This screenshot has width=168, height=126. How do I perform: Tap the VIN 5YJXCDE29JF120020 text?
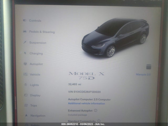pyautogui.click(x=85, y=92)
